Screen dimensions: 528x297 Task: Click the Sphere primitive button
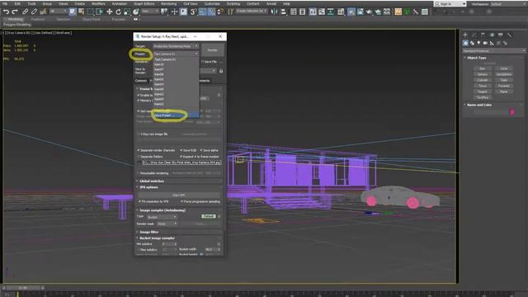482,74
